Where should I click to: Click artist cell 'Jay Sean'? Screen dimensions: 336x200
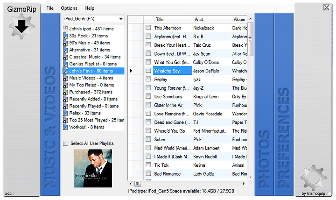(x=202, y=53)
